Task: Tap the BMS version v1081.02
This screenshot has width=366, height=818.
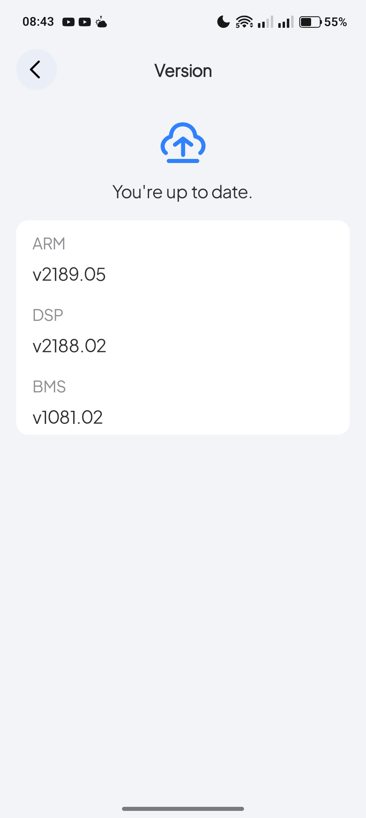Action: [x=68, y=417]
